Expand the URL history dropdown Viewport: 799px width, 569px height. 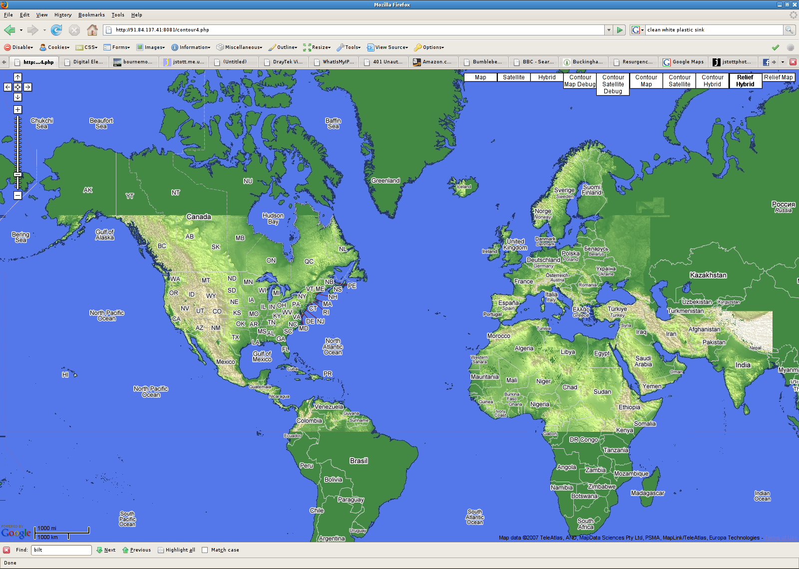[609, 30]
